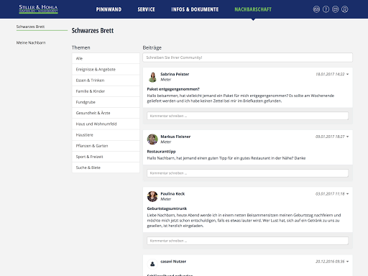Click the Stiller & Hohla logo
Screen dimensions: 368x276
38,9
